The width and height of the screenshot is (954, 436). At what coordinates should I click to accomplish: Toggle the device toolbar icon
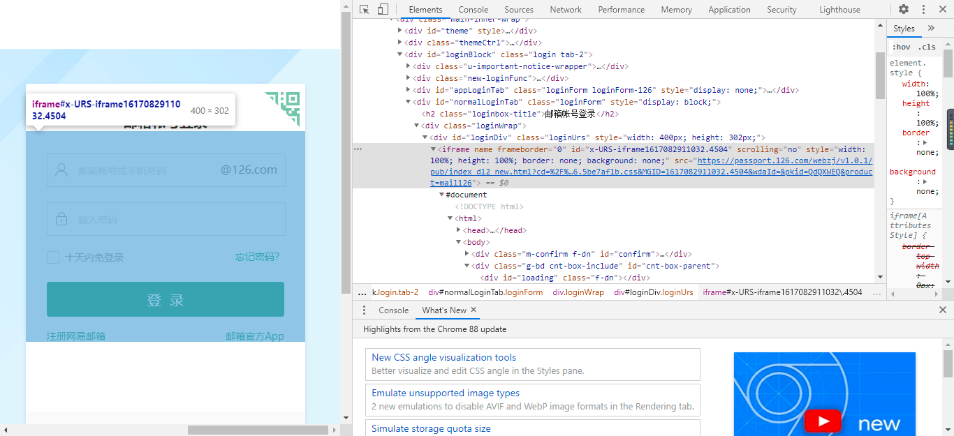coord(383,9)
